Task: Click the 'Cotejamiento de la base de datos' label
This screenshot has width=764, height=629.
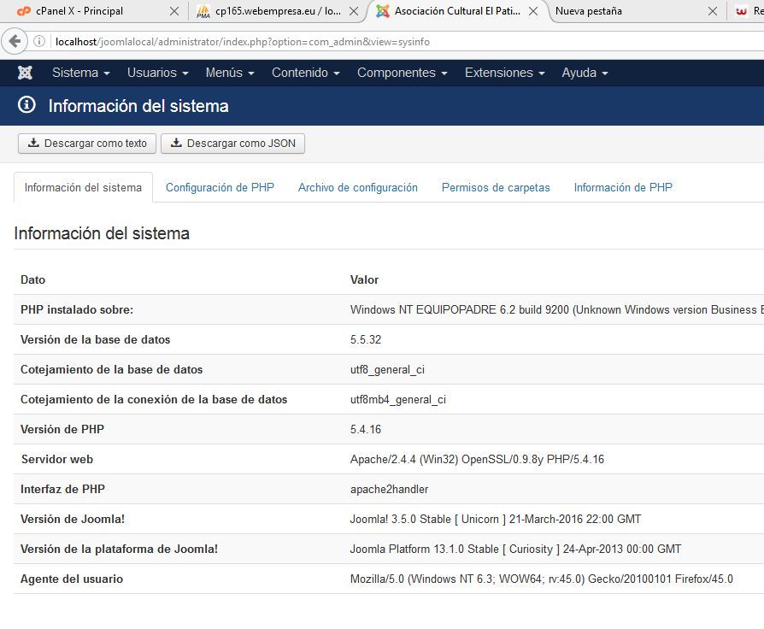Action: tap(111, 370)
